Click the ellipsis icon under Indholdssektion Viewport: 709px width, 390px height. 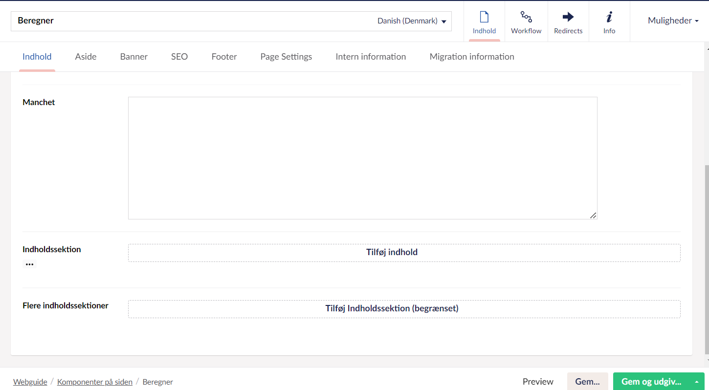pos(29,264)
